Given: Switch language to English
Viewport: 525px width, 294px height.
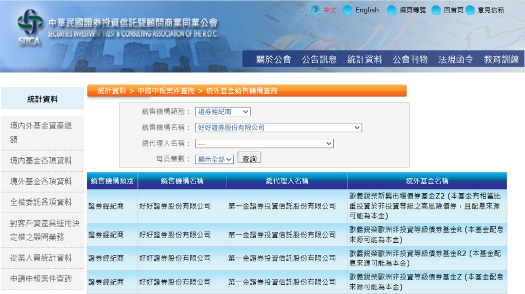Looking at the screenshot, I should 367,10.
